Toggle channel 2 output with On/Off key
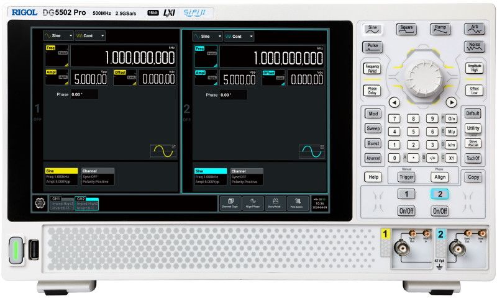Viewport: 497px width, 299px height. click(440, 211)
